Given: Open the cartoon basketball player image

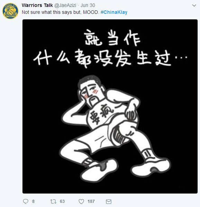Looking at the screenshot, I should pos(110,106).
